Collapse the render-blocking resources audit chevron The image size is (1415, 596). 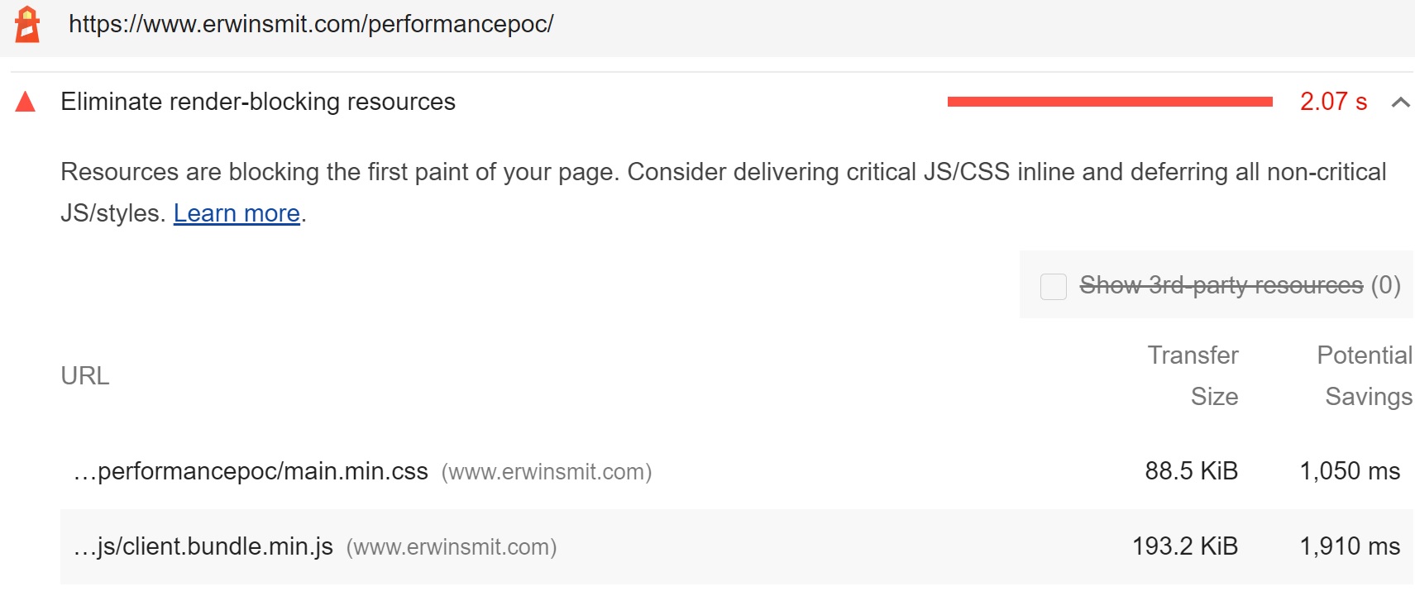coord(1400,103)
